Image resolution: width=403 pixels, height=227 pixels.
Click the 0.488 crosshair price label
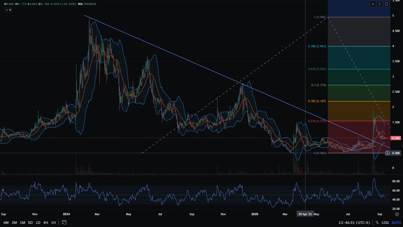coord(395,153)
